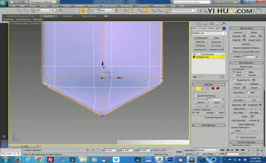The height and width of the screenshot is (163, 266).
Task: Enable Split checkbox beside Slice Plane
Action: [248, 92]
